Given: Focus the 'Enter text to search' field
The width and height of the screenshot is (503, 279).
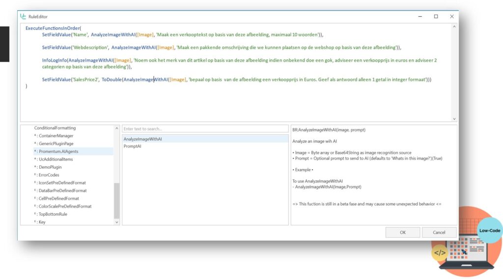Looking at the screenshot, I should (x=205, y=129).
